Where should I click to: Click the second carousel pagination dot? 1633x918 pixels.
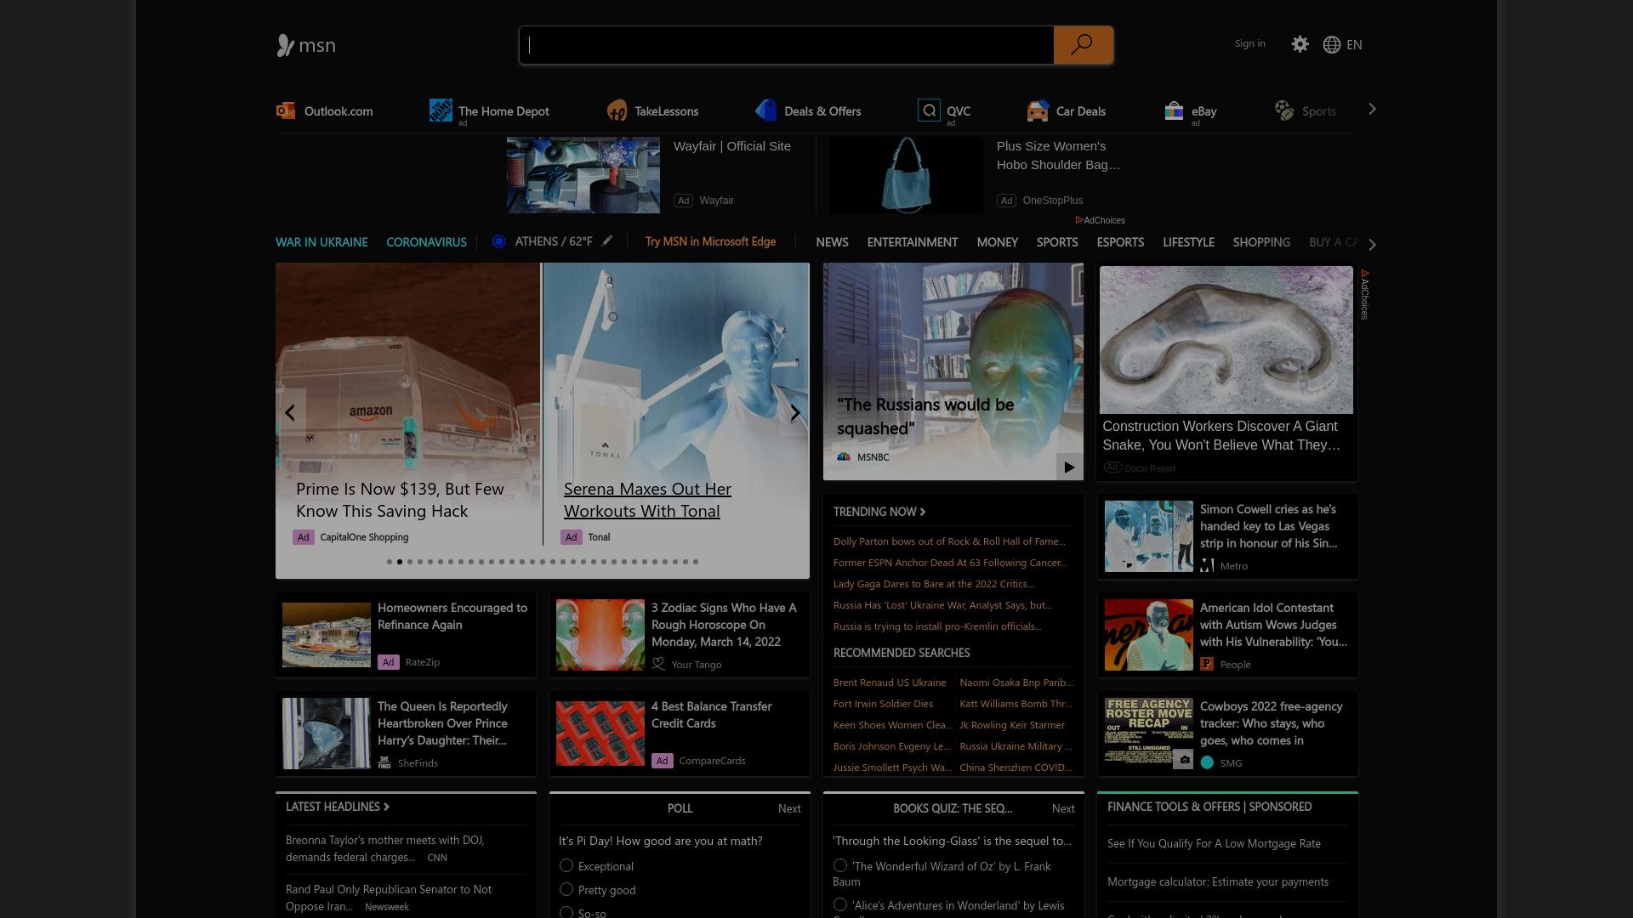400,562
